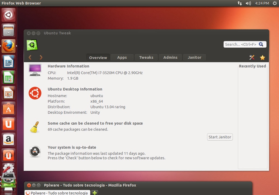Click the CPU value 'Intel(R) Core(TM) i7-3520M'

click(x=105, y=73)
